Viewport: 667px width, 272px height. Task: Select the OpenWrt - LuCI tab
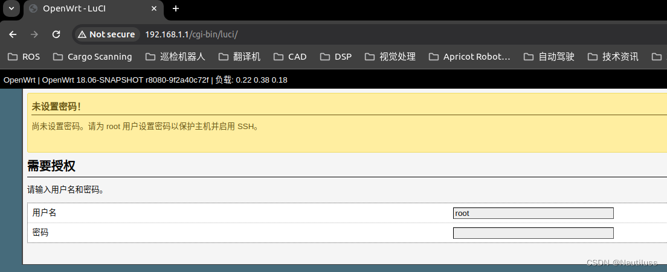click(94, 9)
